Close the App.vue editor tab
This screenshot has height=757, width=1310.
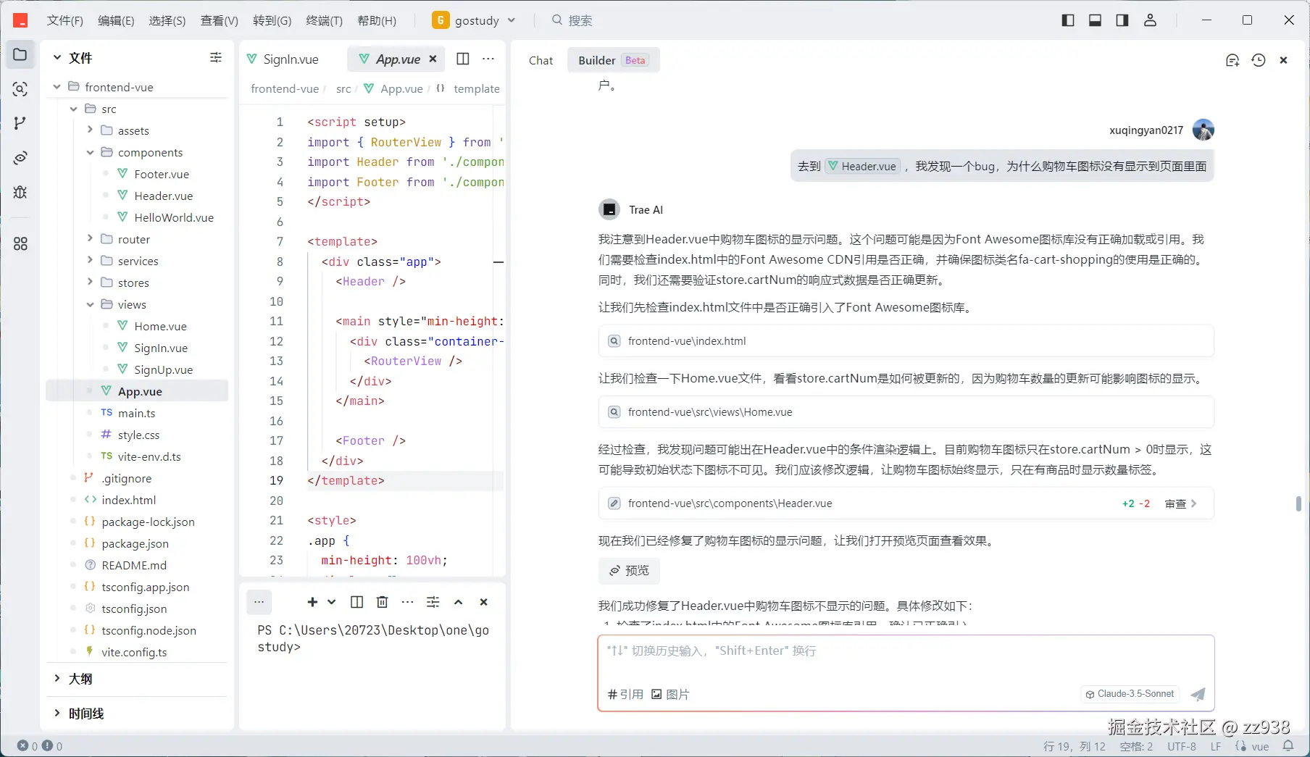tap(433, 59)
